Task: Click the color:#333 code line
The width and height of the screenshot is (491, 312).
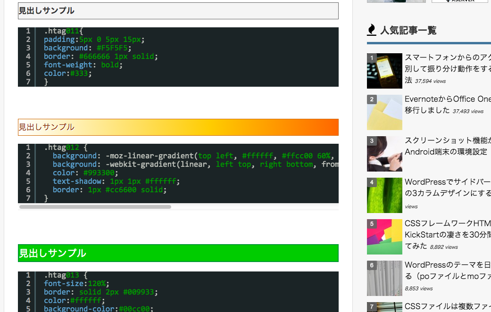Action: 67,73
